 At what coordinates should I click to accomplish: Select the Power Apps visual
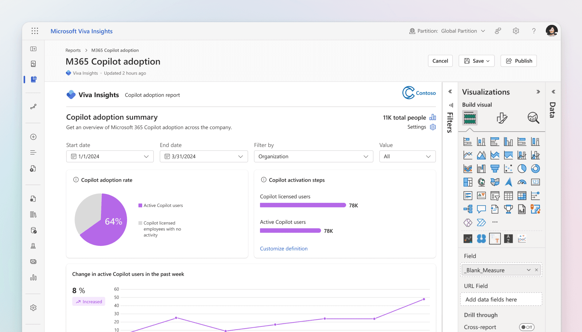[x=468, y=222]
